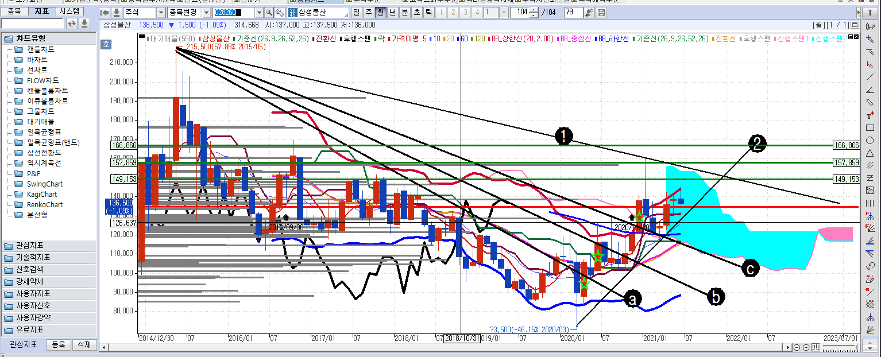The image size is (881, 357).
Task: Open the 시스템 tab
Action: 70,11
